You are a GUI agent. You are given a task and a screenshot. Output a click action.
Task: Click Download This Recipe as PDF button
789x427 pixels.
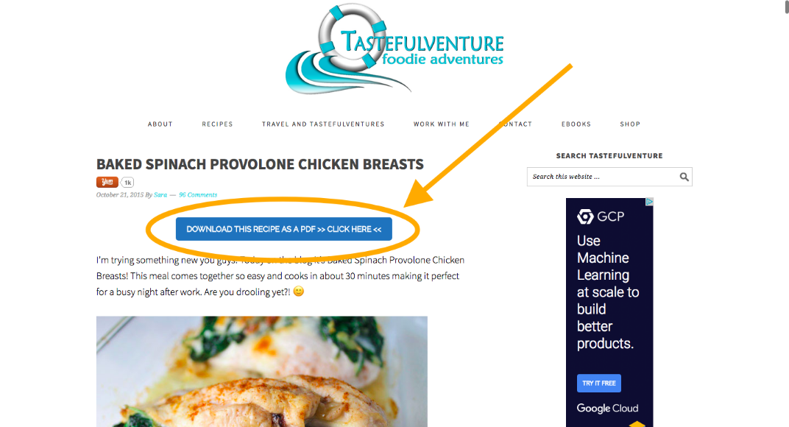[x=284, y=229]
